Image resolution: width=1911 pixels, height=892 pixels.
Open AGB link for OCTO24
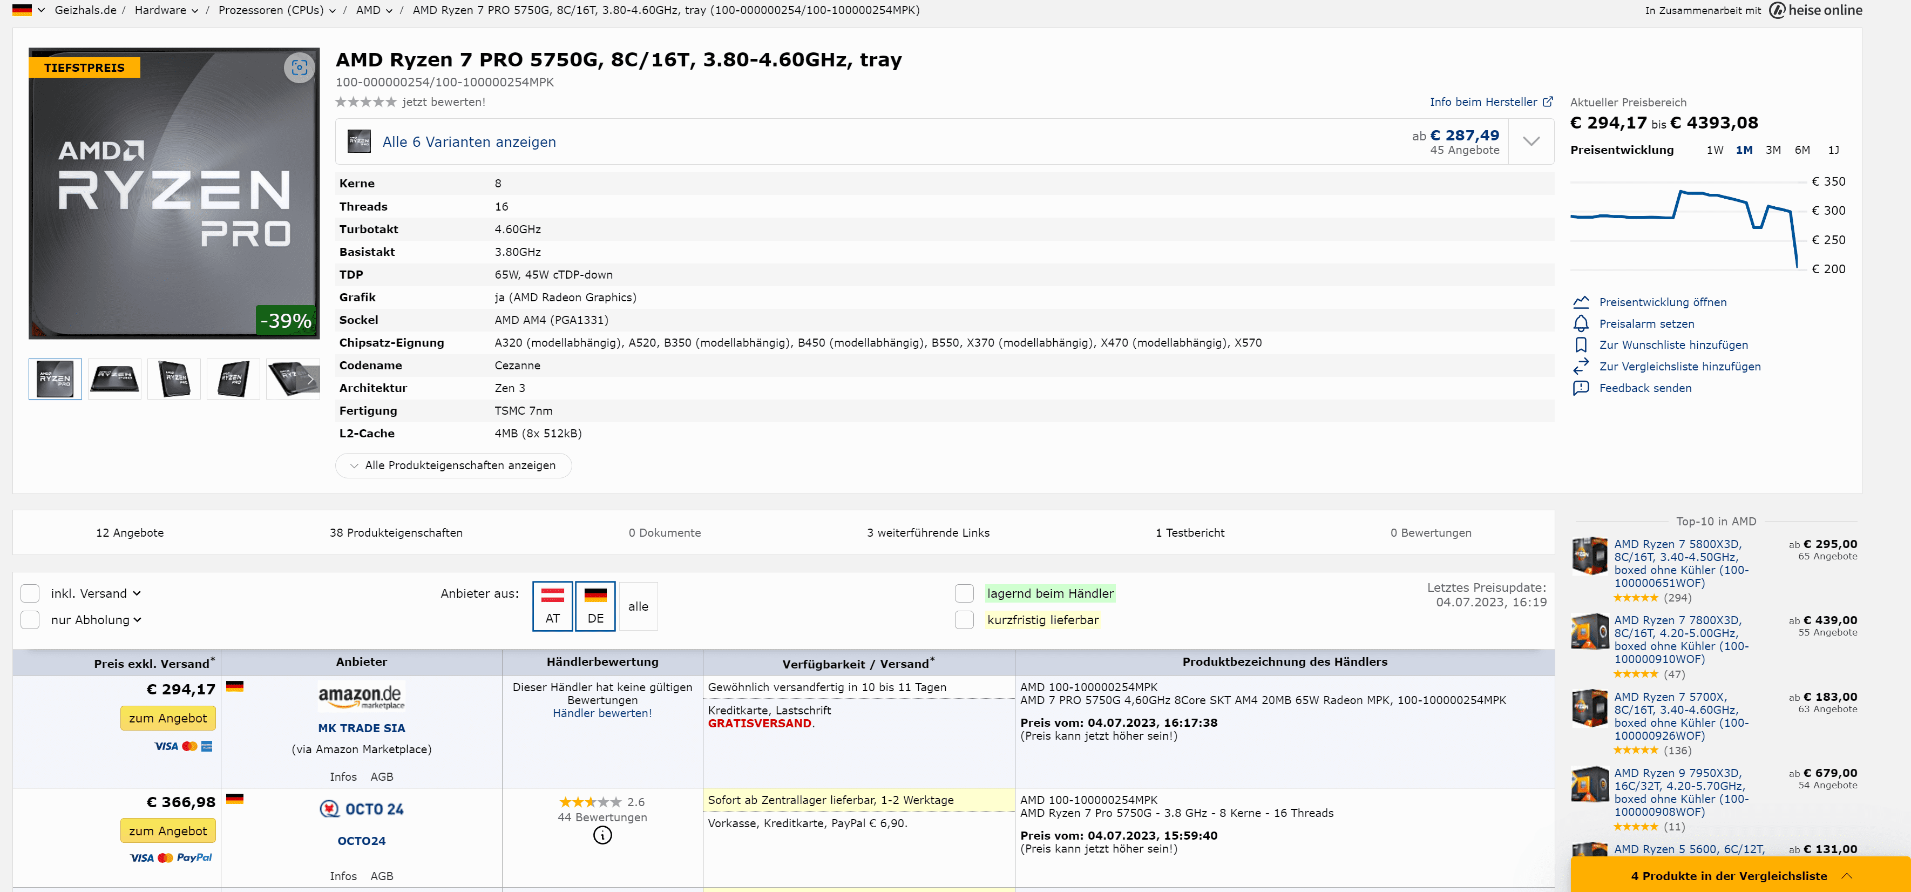point(382,876)
